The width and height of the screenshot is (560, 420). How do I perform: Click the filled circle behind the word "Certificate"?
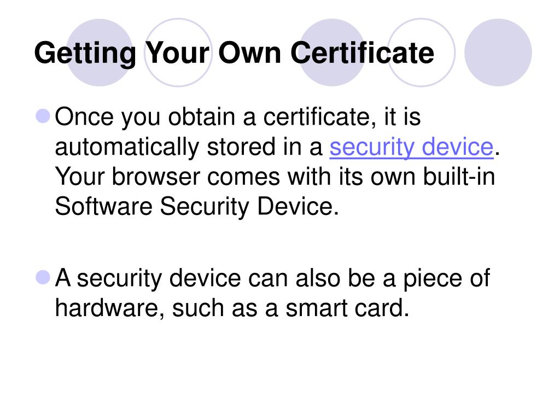(x=332, y=52)
